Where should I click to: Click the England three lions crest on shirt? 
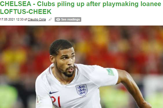(81, 90)
